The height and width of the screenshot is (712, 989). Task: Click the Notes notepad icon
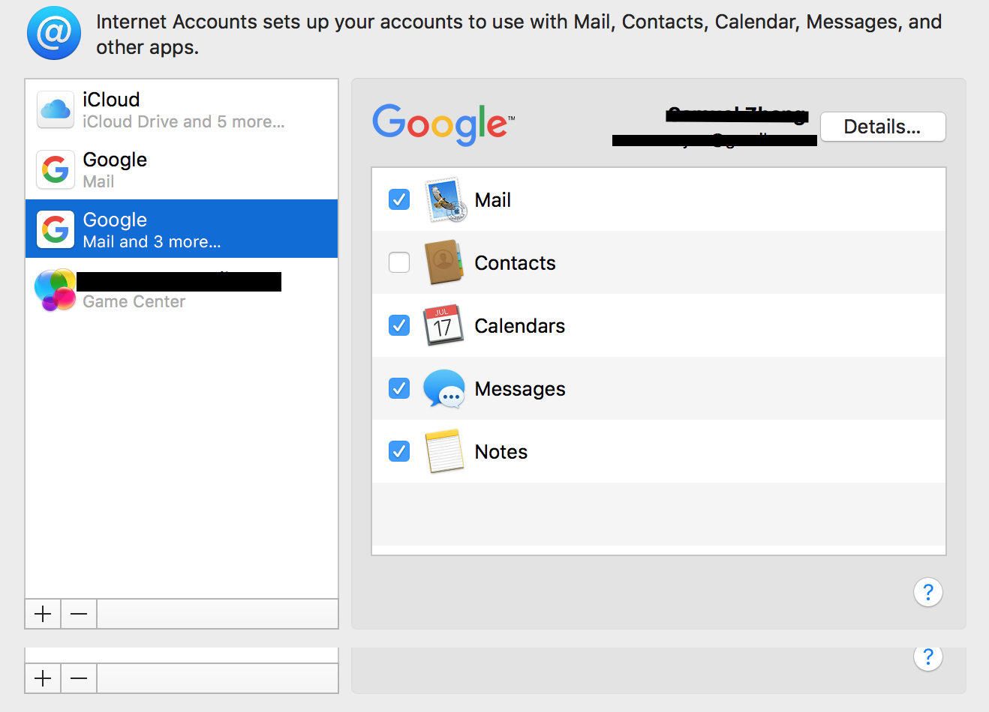tap(444, 451)
